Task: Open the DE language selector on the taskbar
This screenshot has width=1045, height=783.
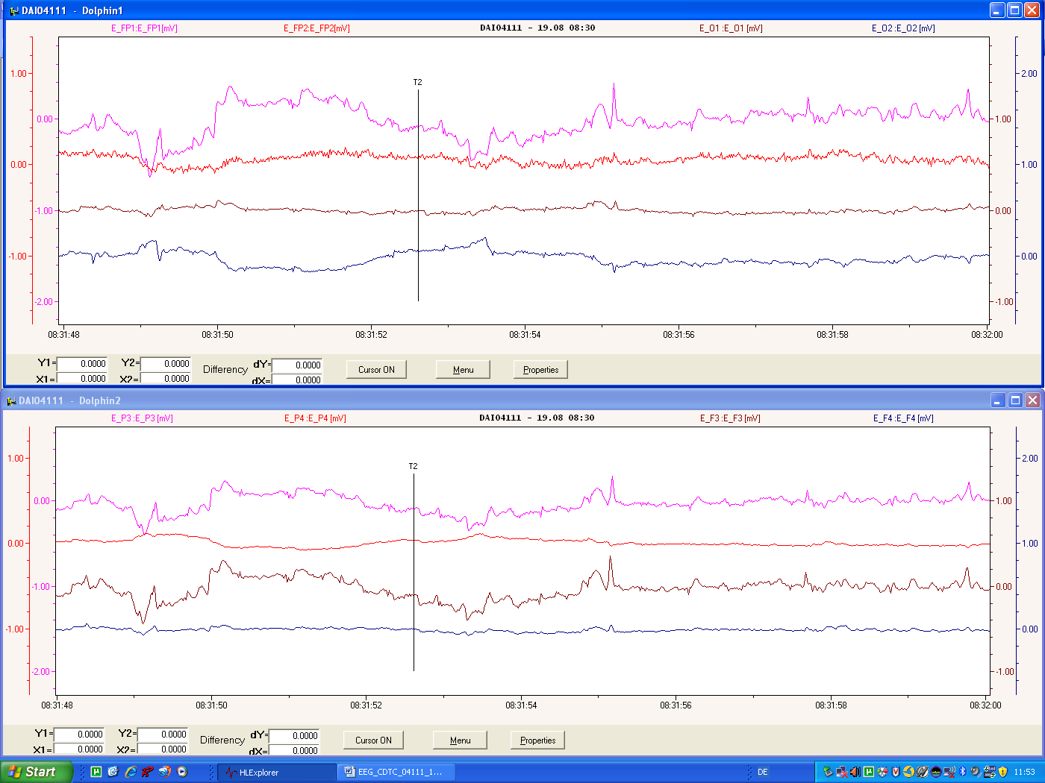Action: tap(762, 772)
